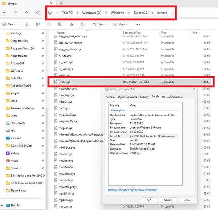This screenshot has height=210, width=218.
Task: Unpin the Users folder pin icon
Action: click(43, 116)
